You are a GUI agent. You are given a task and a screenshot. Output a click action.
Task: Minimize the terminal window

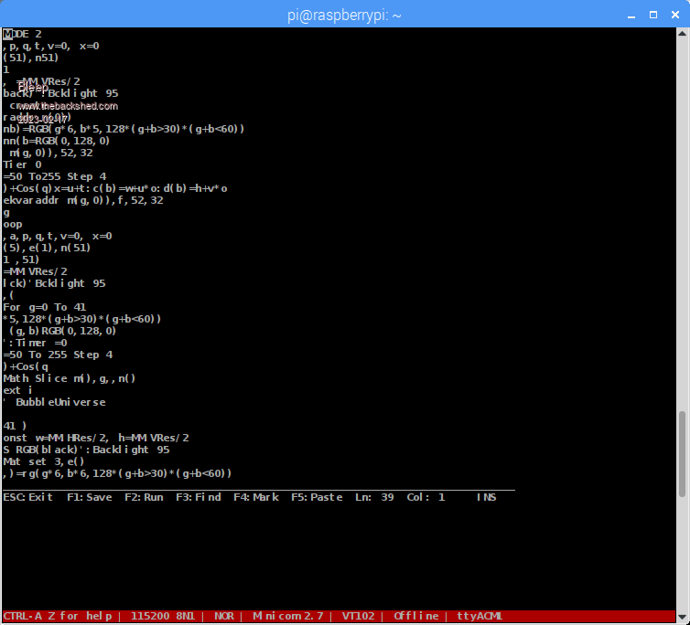[x=632, y=15]
